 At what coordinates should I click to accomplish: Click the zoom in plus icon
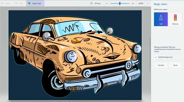133,3
